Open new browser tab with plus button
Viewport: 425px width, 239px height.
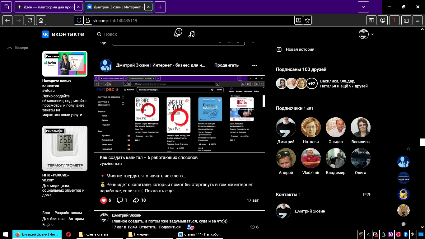[x=160, y=7]
